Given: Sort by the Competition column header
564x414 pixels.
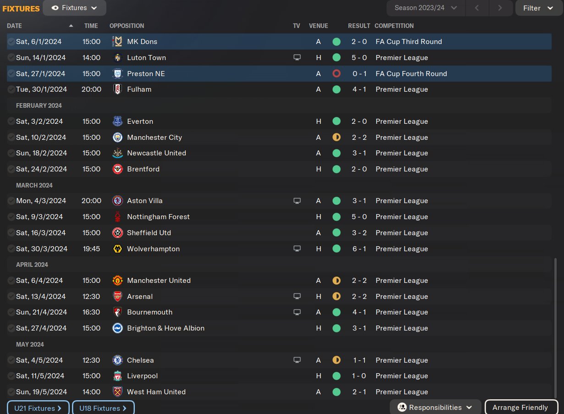Looking at the screenshot, I should pyautogui.click(x=394, y=26).
